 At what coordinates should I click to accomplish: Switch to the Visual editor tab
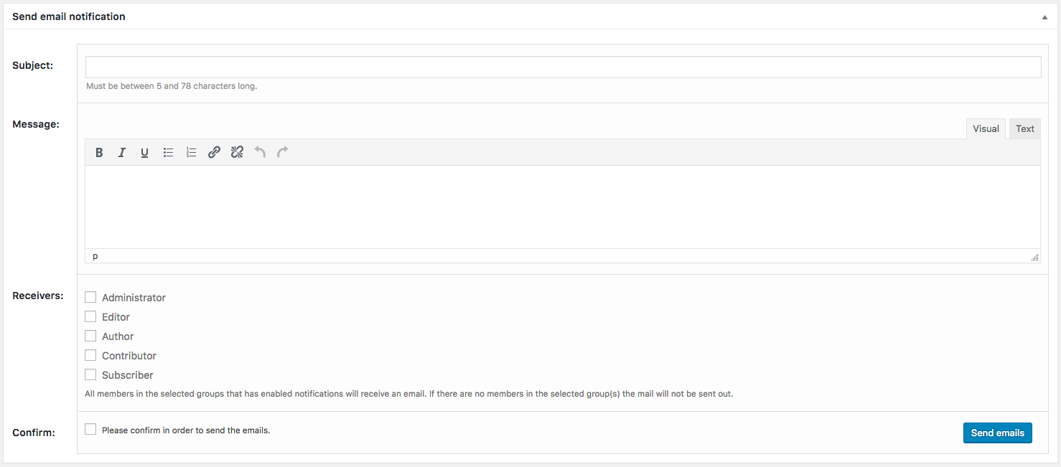pyautogui.click(x=986, y=129)
